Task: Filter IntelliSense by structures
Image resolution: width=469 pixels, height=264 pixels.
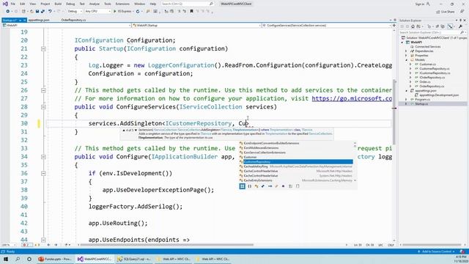Action: (263, 186)
